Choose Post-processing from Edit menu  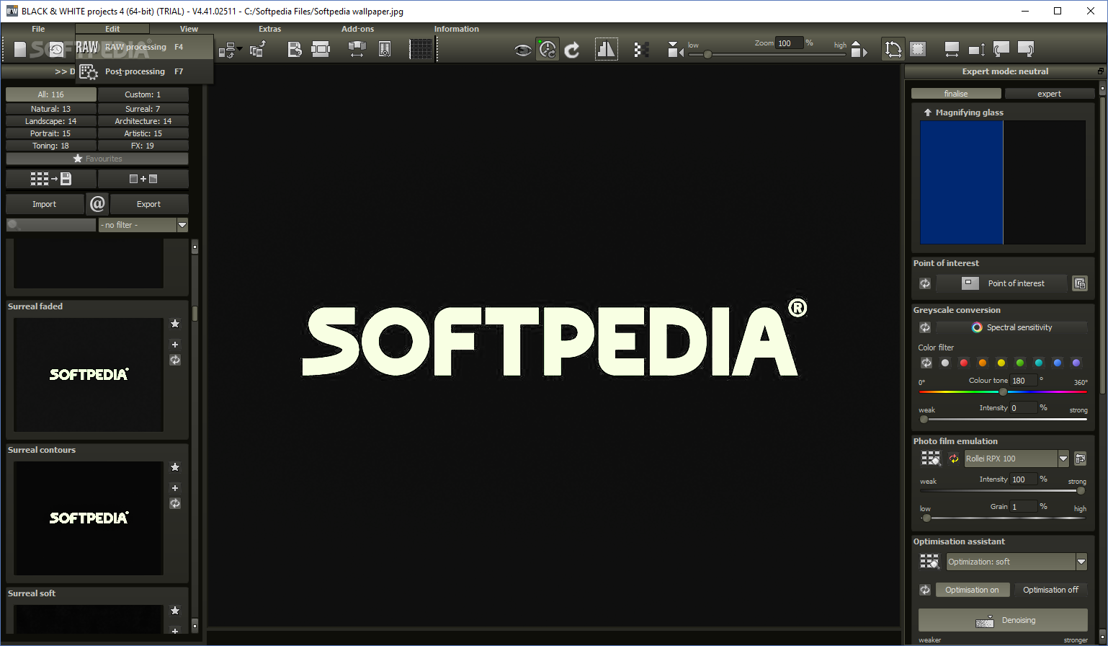[145, 71]
